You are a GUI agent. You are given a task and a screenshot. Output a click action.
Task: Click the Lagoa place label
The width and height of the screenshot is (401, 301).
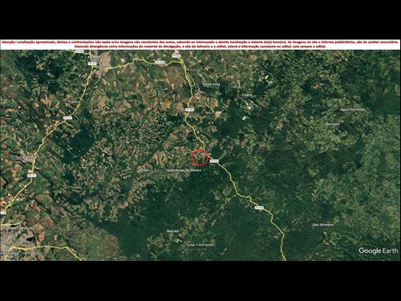pos(247,95)
